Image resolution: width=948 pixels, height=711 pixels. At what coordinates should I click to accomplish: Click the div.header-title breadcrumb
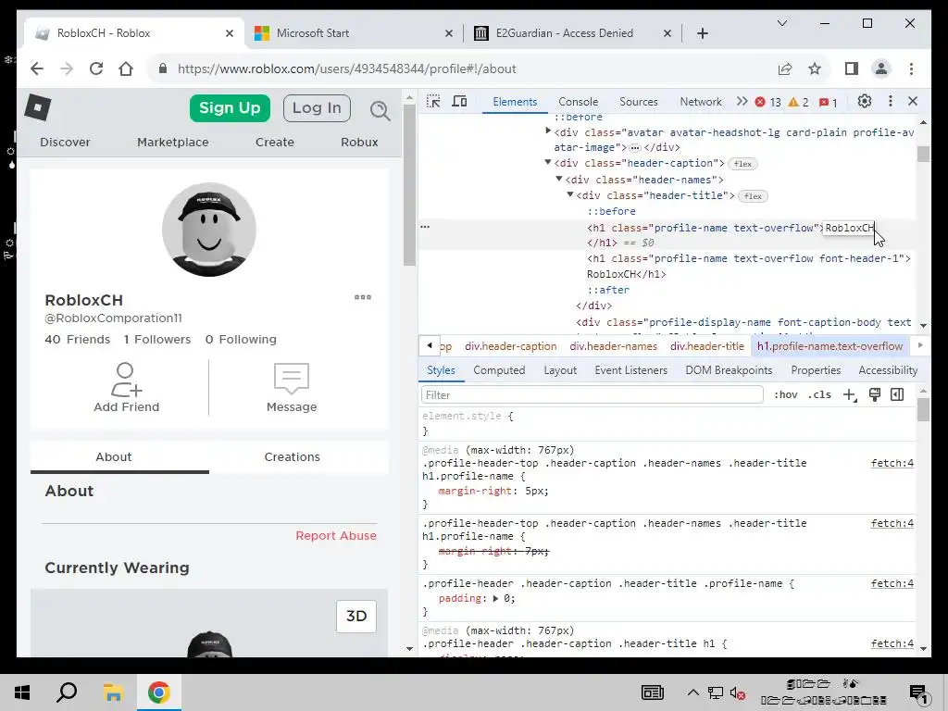click(x=706, y=346)
